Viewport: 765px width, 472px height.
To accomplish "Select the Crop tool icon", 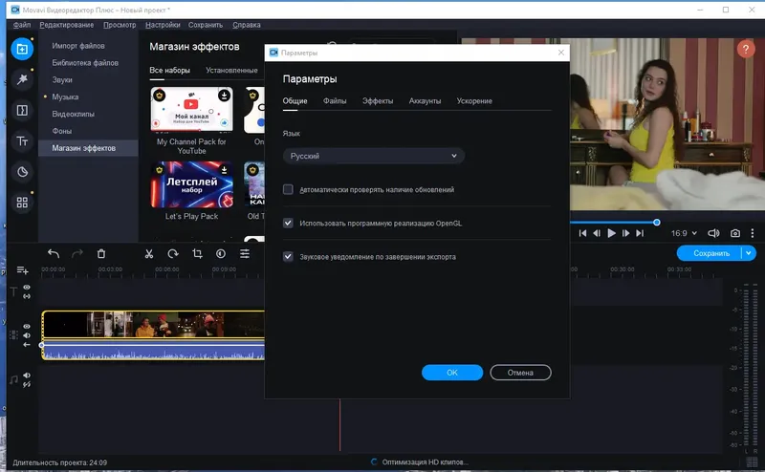I will click(197, 253).
